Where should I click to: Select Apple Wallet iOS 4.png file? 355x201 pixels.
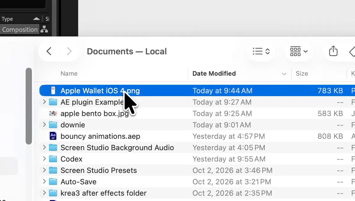click(x=197, y=90)
